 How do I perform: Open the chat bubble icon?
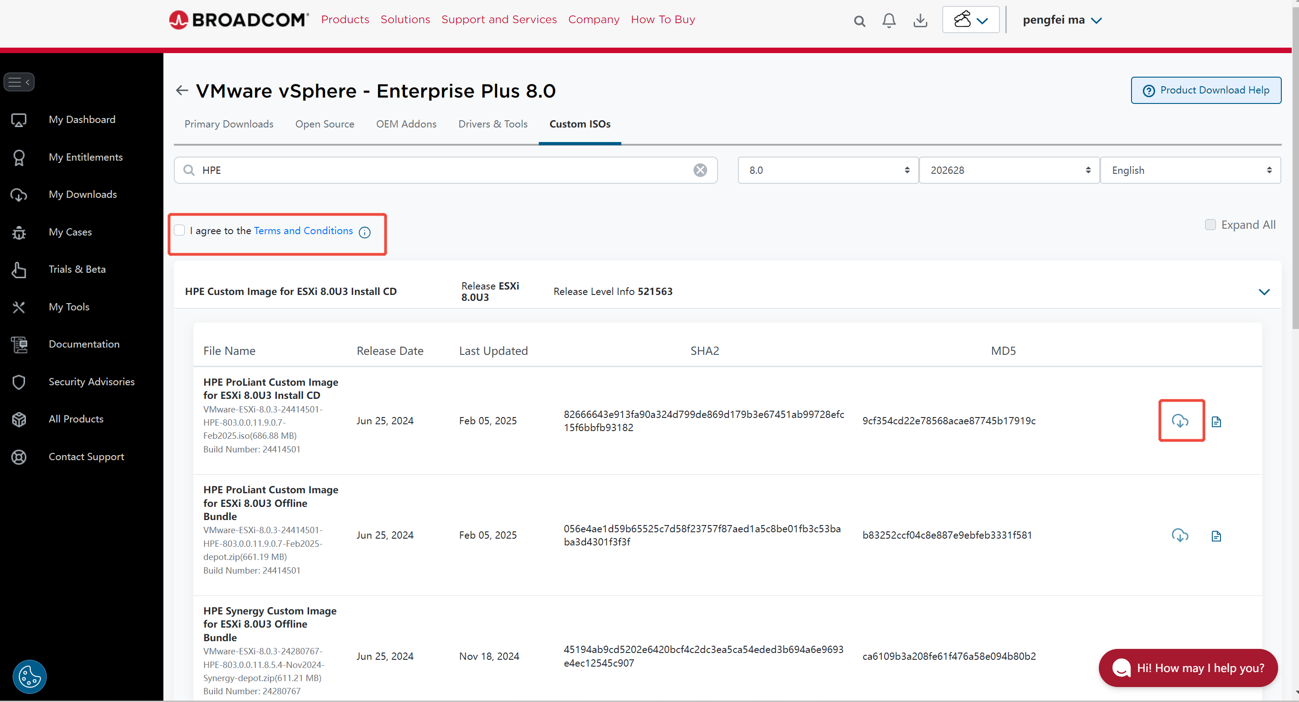click(1122, 668)
